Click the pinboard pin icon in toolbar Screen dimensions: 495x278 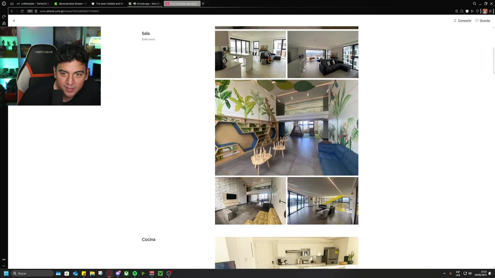point(457,11)
